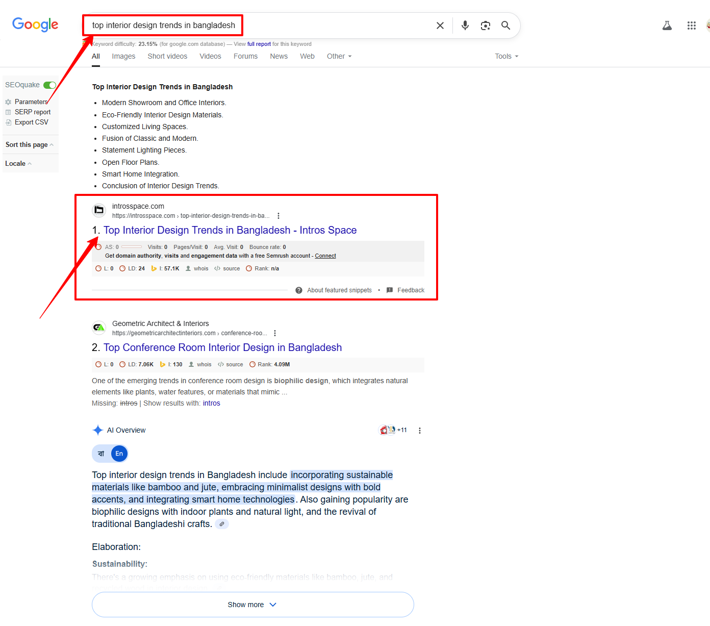The width and height of the screenshot is (710, 626).
Task: Click the Google logo
Action: [x=35, y=24]
